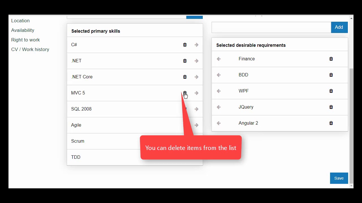Move .NET to desirable requirements arrow
This screenshot has height=203, width=362.
tap(197, 61)
